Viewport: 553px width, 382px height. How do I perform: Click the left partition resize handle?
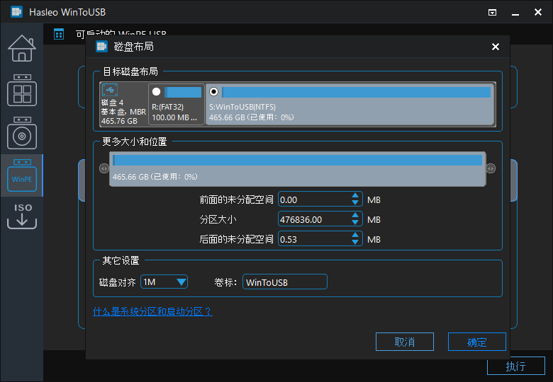click(x=104, y=169)
